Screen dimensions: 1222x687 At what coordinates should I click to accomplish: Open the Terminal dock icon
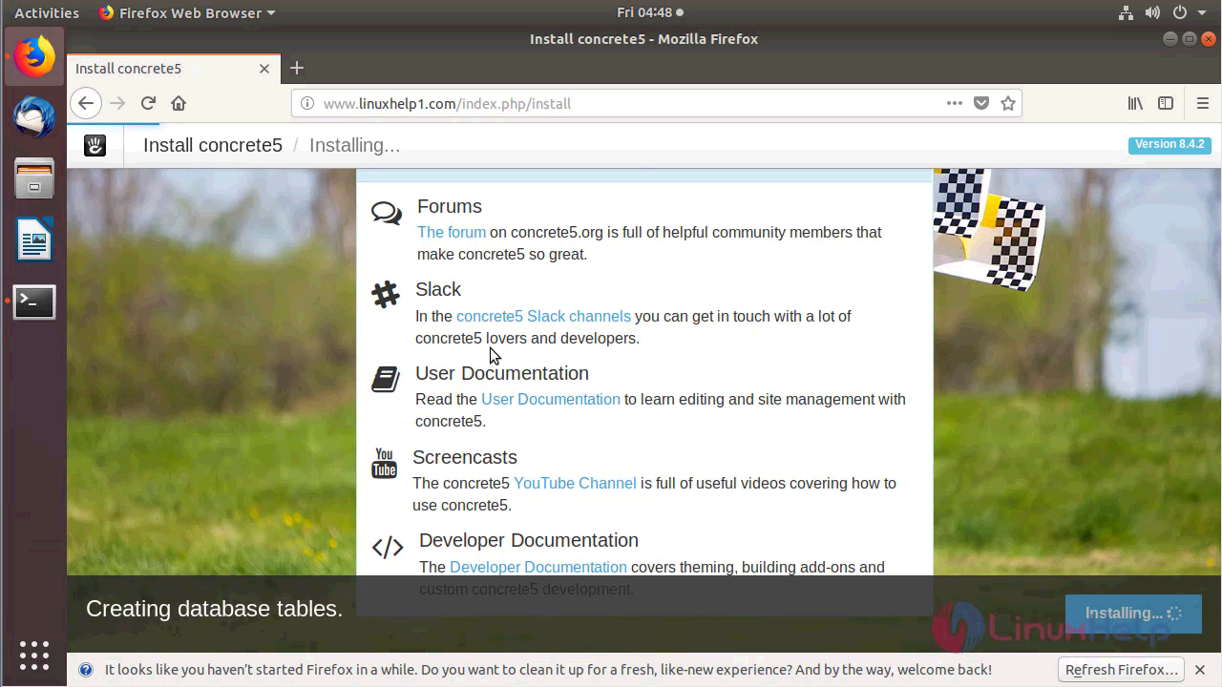tap(34, 302)
